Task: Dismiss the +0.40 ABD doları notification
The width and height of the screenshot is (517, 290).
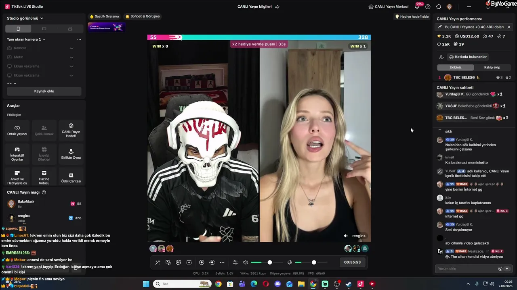Action: pyautogui.click(x=509, y=27)
